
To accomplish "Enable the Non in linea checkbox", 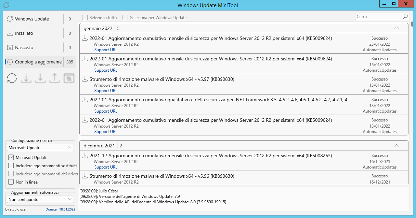I will tap(11, 182).
